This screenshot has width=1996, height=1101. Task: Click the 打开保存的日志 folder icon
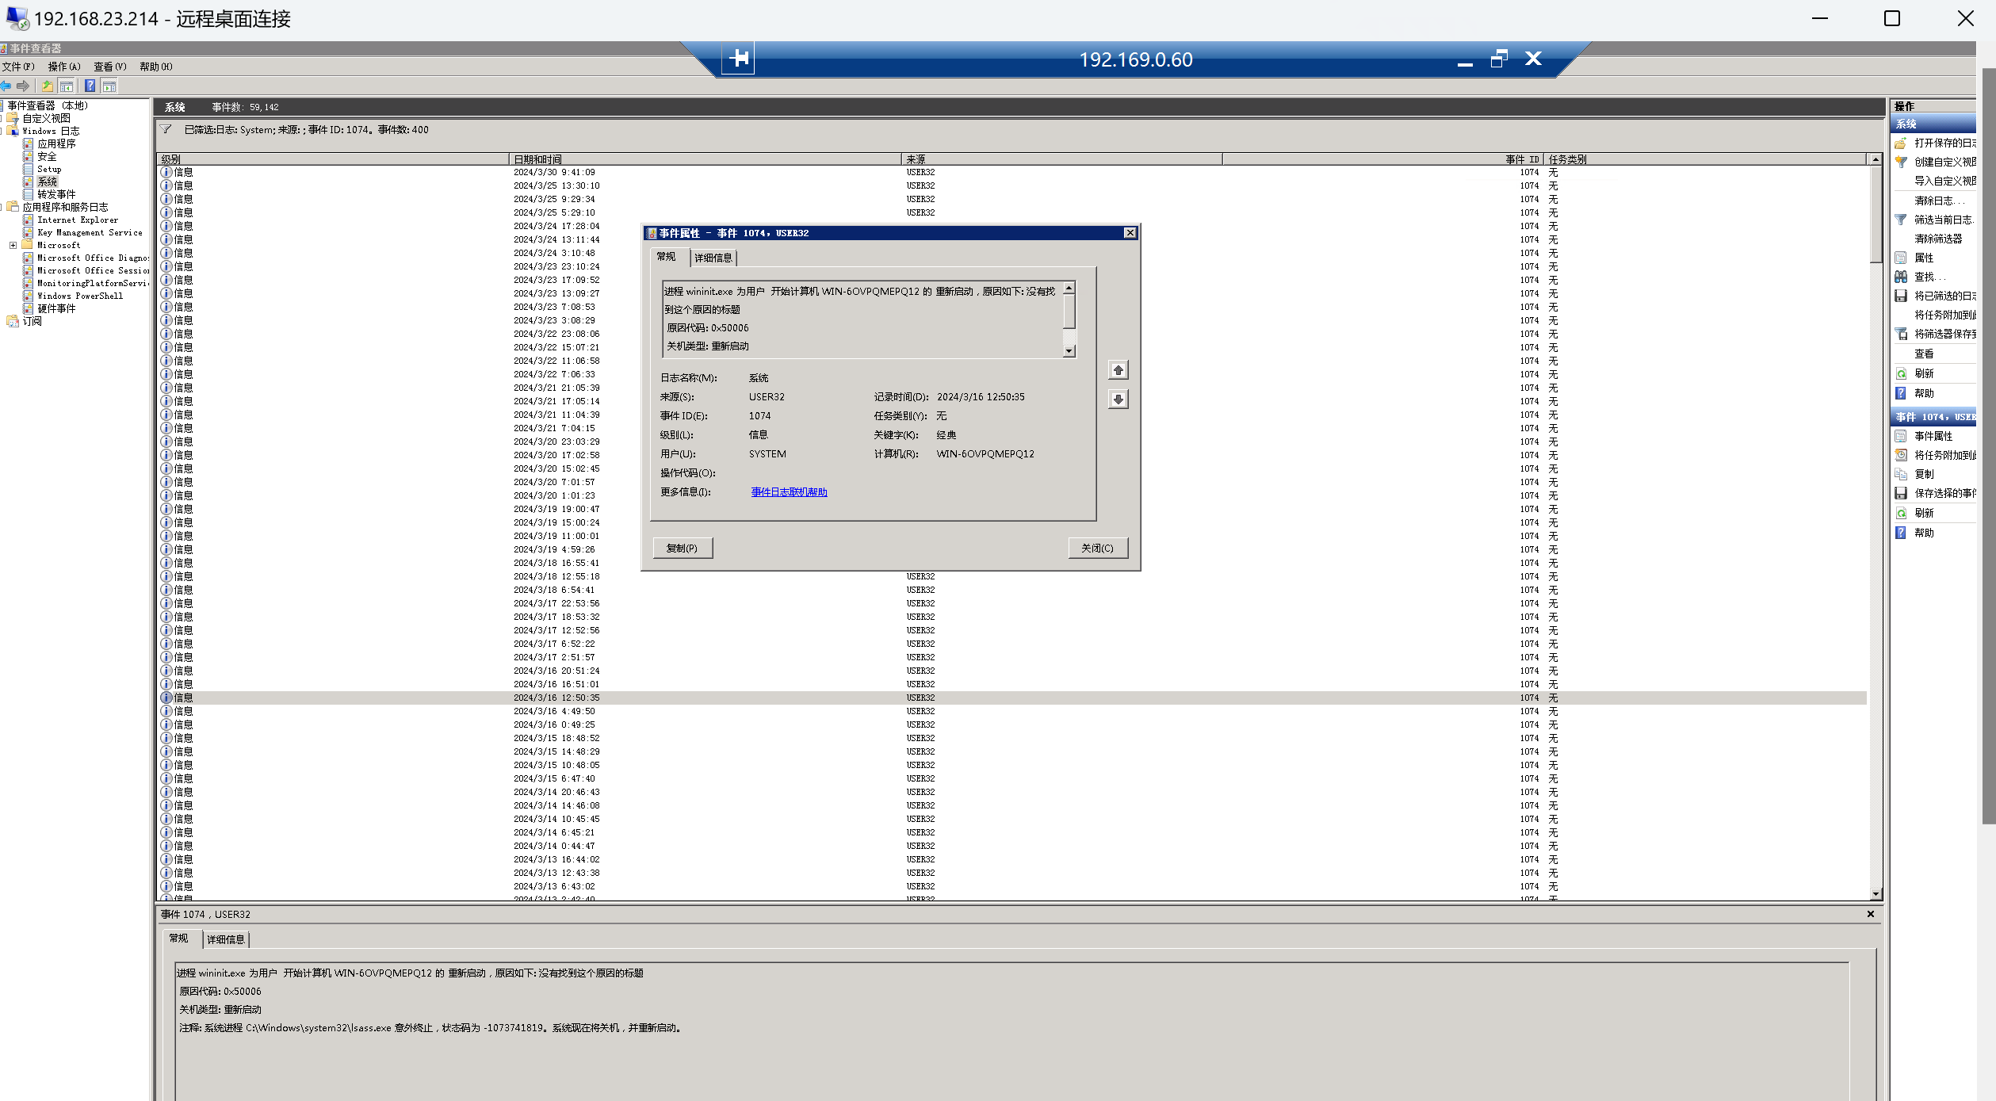click(x=1901, y=143)
